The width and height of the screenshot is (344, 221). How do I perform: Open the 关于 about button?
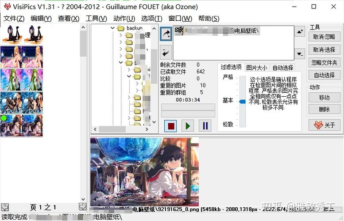324,125
